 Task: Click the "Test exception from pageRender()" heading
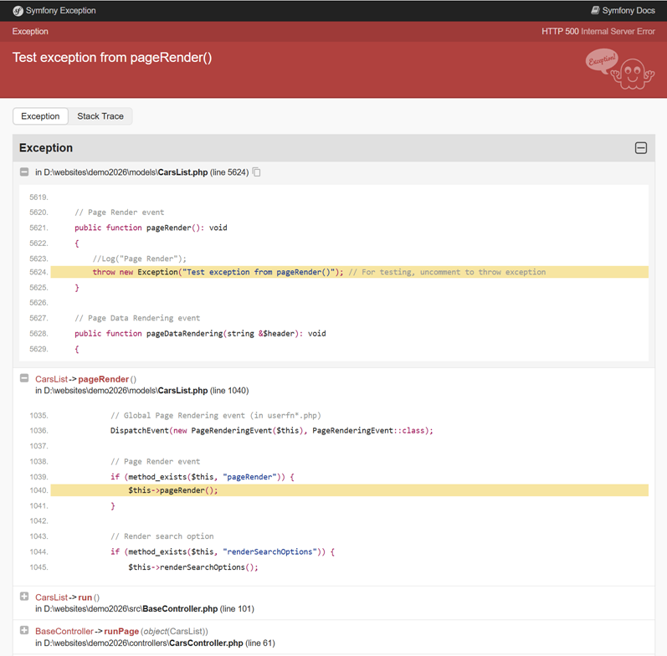click(112, 58)
